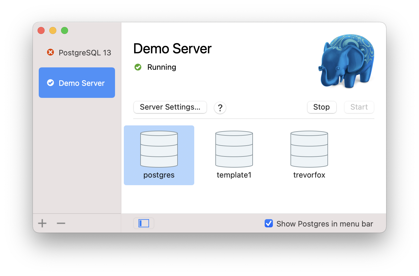Image resolution: width=419 pixels, height=276 pixels.
Task: Click the Demo Server heading
Action: pos(173,49)
